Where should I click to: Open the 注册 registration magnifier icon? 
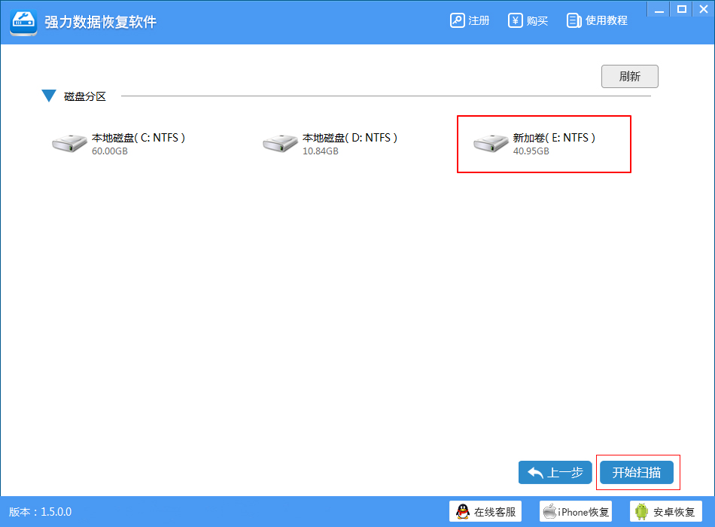(x=457, y=20)
